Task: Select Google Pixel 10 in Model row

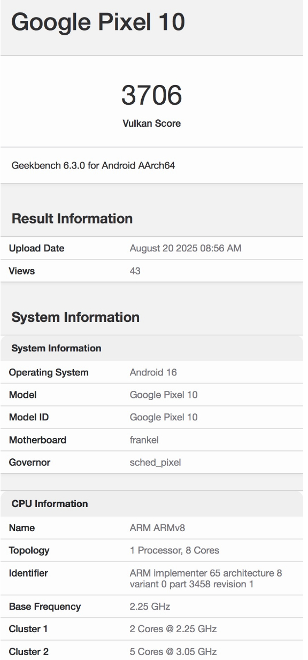Action: (164, 395)
